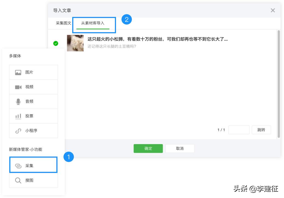Click the 取消 cancel button
Screen dimensions: 284x198
coord(180,148)
